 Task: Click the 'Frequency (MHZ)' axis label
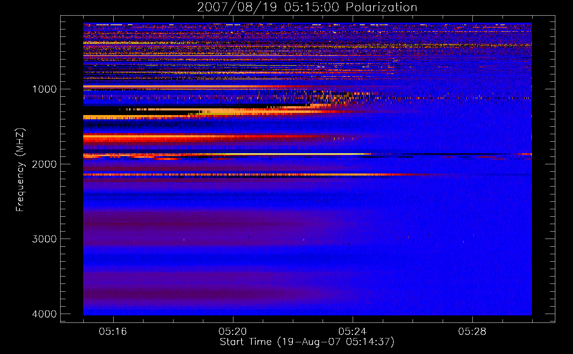pos(20,170)
